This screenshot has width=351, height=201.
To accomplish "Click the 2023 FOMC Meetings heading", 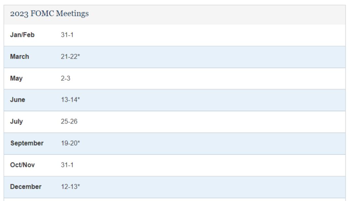I will pos(49,14).
